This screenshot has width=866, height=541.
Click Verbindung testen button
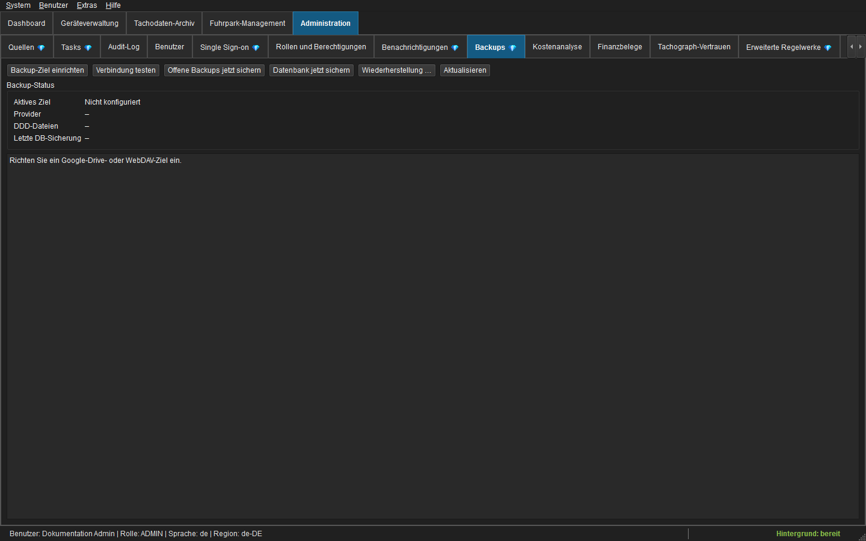tap(126, 70)
